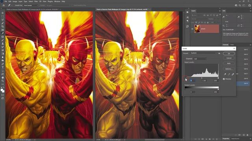Select the Horizontal Type tool
The width and height of the screenshot is (252, 141).
[x=2, y=67]
